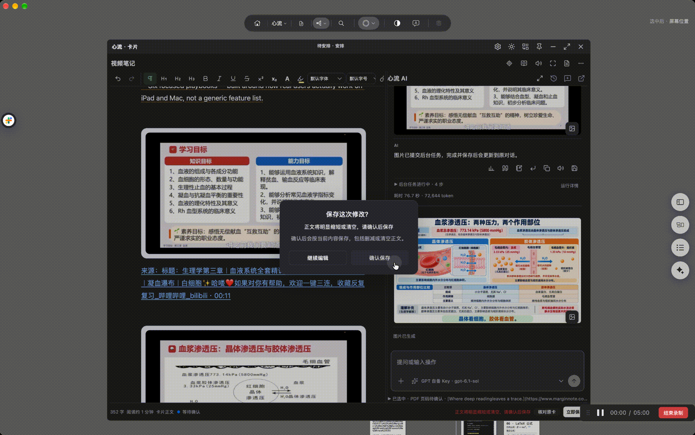
Task: Open the version history clock icon
Action: point(554,79)
